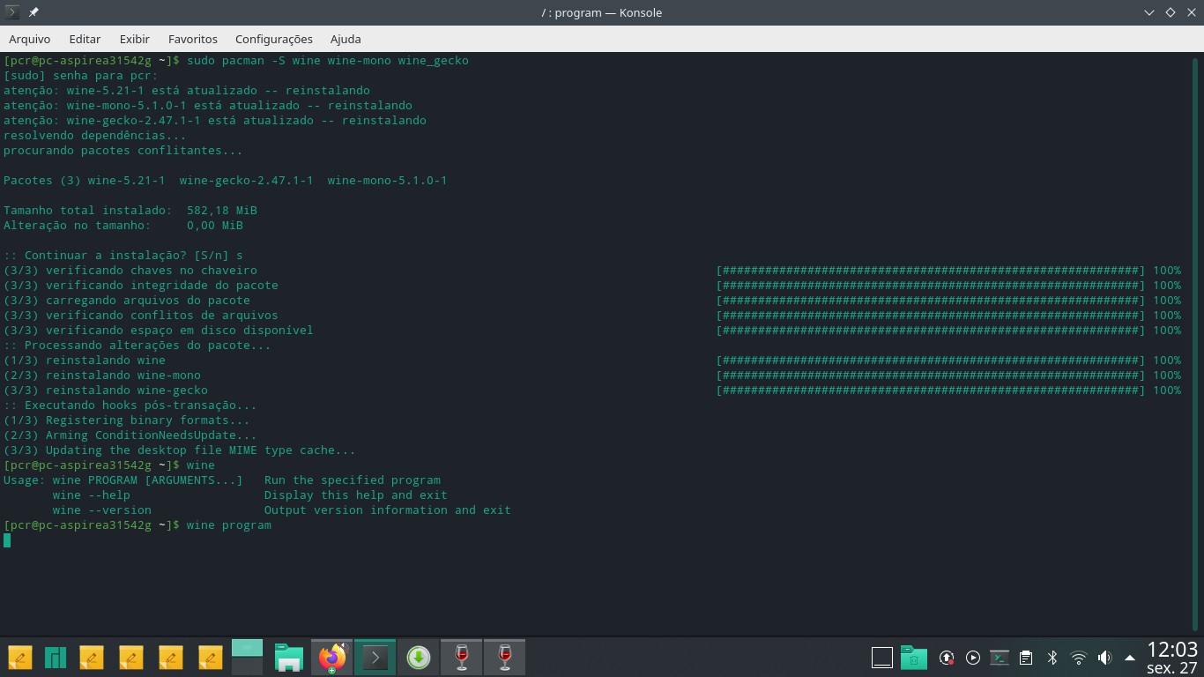Click the line '(3/3) reinstalando wine-gecko'
Viewport: 1204px width, 677px height.
click(106, 391)
